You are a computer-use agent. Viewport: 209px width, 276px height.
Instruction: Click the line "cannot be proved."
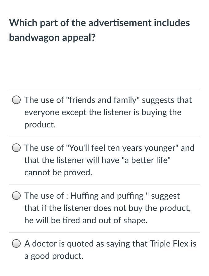pyautogui.click(x=58, y=173)
